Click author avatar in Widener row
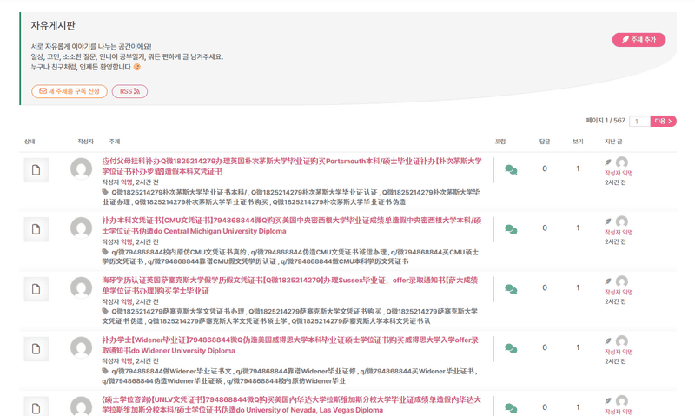This screenshot has height=416, width=695. point(81,347)
